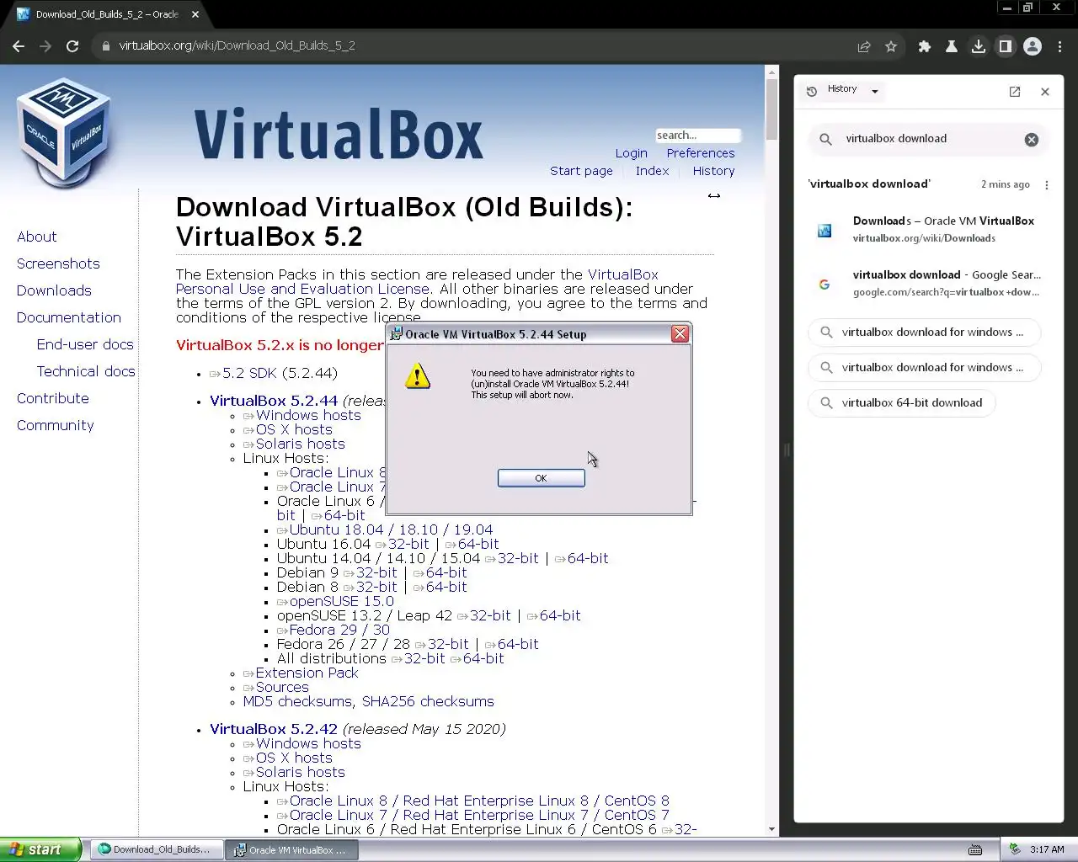
Task: Click the page vertical scrollbar thumb
Action: click(771, 109)
